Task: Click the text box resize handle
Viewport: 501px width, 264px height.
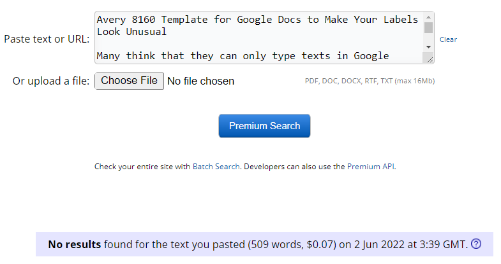Action: [430, 59]
